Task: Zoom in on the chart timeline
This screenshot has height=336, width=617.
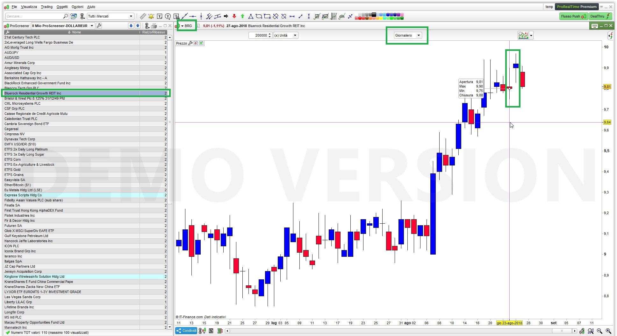Action: coord(608,331)
